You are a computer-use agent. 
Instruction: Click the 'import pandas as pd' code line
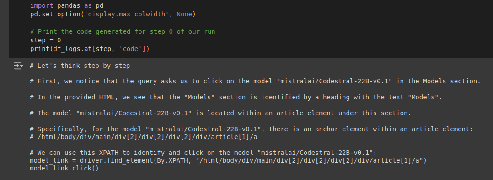67,5
